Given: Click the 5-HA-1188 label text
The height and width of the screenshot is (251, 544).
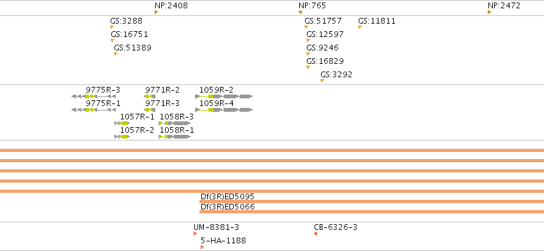Looking at the screenshot, I should 224,241.
